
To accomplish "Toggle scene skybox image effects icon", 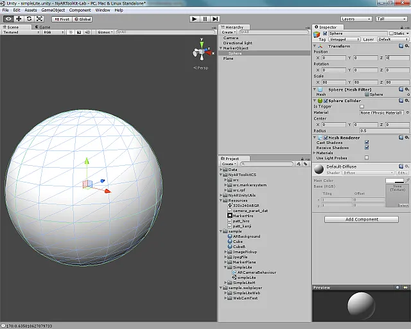I will (x=79, y=32).
